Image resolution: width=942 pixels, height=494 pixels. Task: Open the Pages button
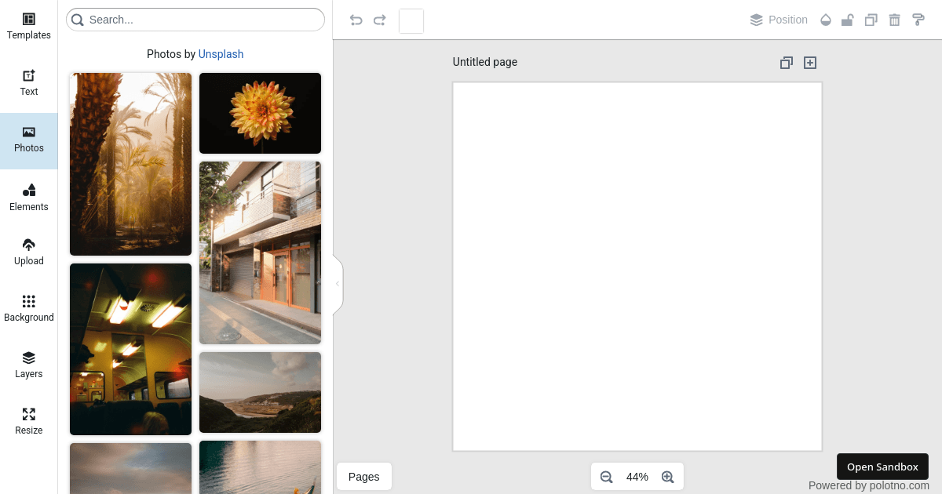pos(364,477)
